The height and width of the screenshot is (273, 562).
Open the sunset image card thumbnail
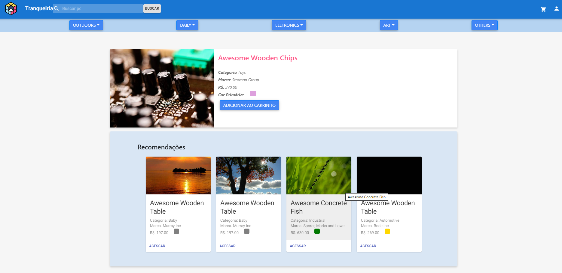[178, 175]
